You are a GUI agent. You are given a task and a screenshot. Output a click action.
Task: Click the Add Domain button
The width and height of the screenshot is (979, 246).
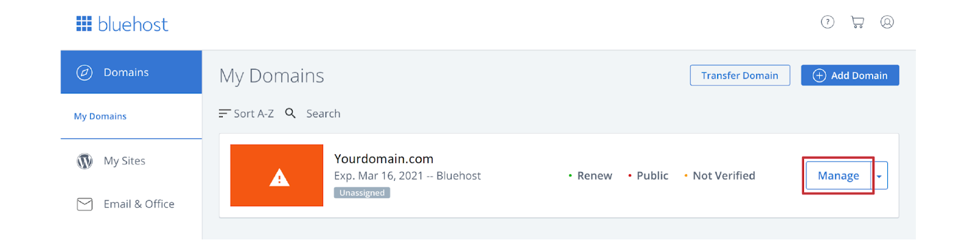click(850, 75)
